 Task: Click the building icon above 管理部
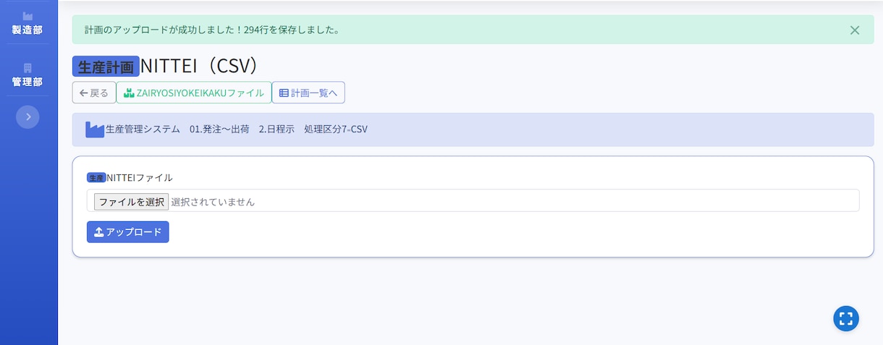coord(28,67)
